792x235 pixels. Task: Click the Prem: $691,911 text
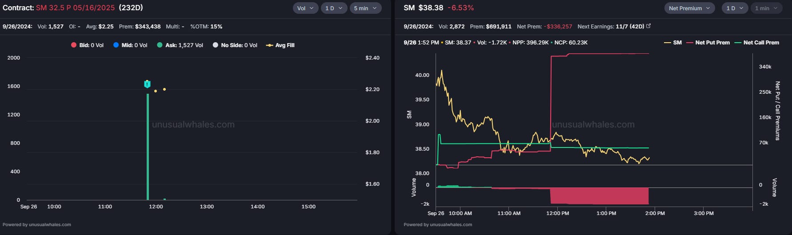(491, 26)
